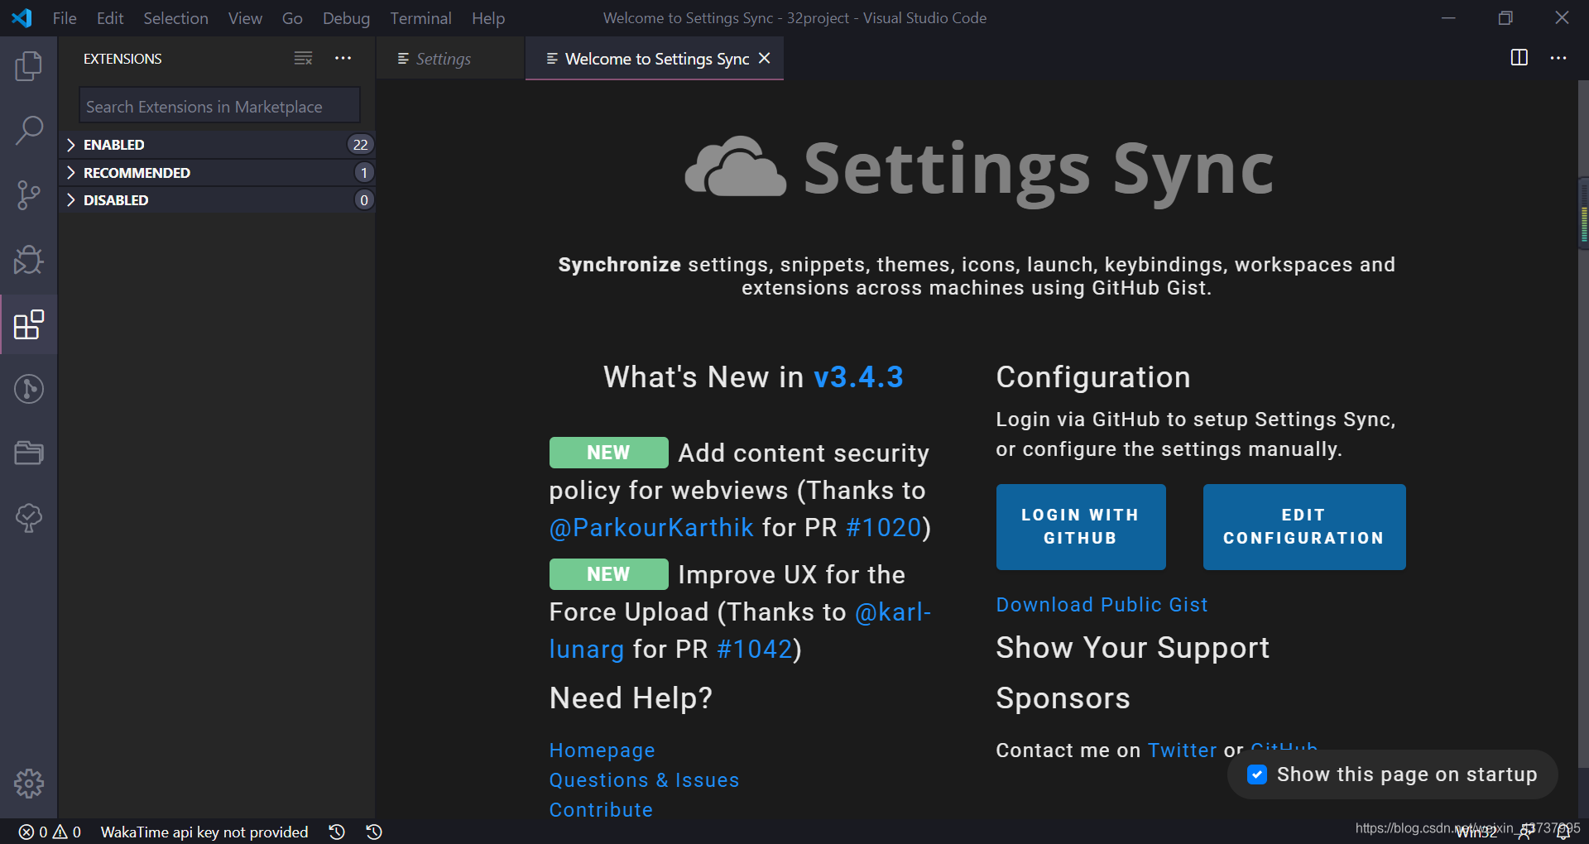Clear extensions search results icon
Viewport: 1589px width, 844px height.
point(303,58)
